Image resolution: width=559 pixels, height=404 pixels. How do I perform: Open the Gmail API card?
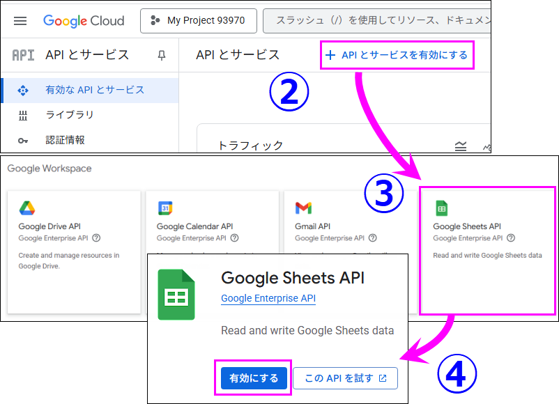351,222
